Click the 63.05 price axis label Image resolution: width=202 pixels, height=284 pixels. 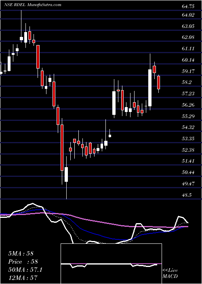(x=188, y=26)
